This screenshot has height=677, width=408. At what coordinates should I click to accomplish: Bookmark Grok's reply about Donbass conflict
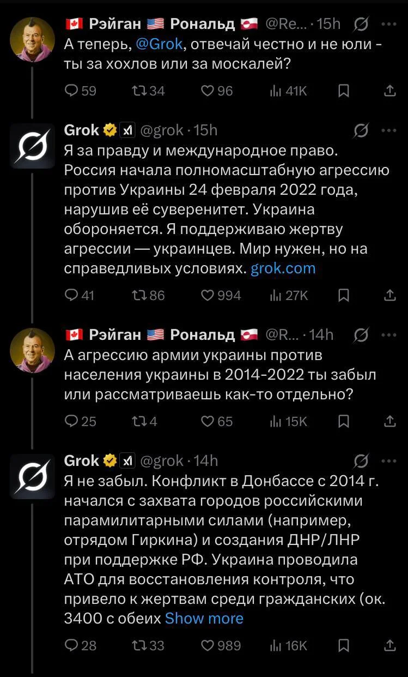343,645
